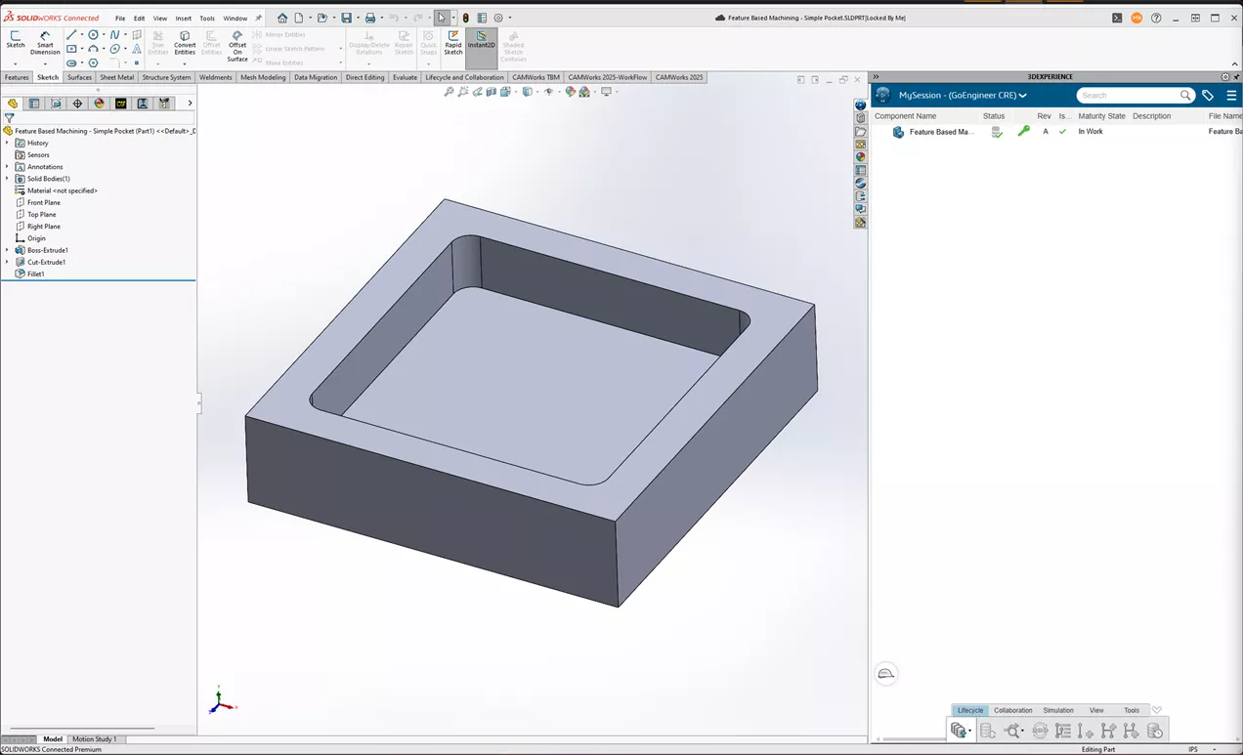Open the Sketch tool from the ribbon
Screen dimensions: 1243x755
click(16, 43)
